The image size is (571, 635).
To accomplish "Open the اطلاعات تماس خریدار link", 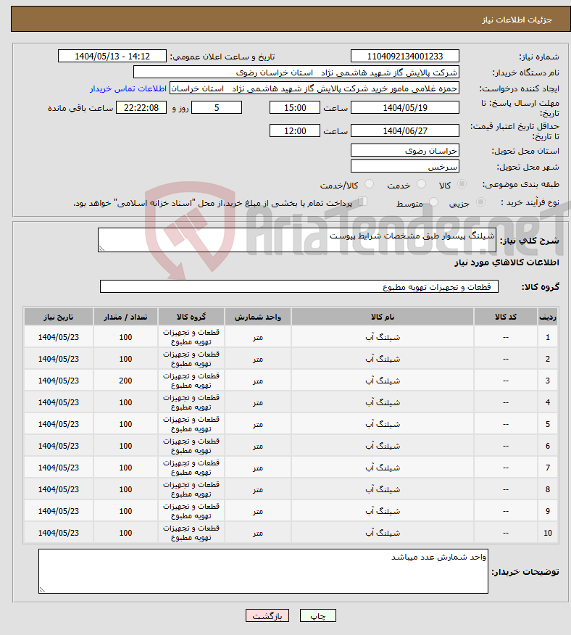I will click(x=128, y=88).
